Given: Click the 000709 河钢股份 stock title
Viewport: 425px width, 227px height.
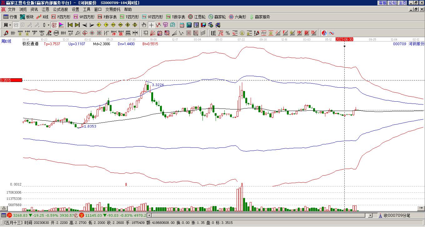Looking at the screenshot, I should [409, 44].
